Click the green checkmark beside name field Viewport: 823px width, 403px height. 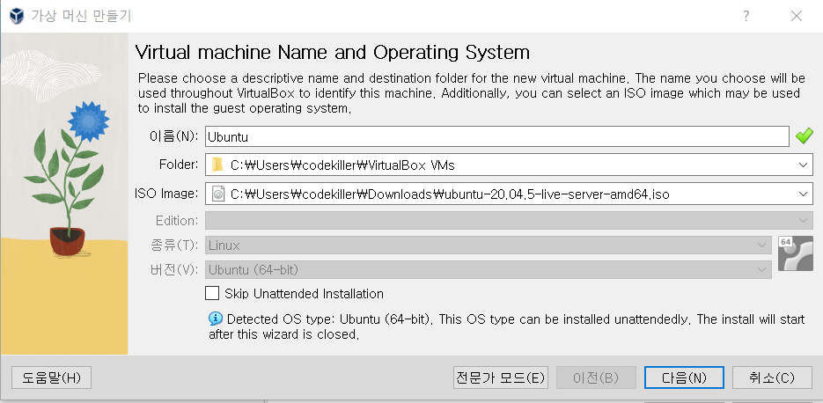(x=805, y=136)
